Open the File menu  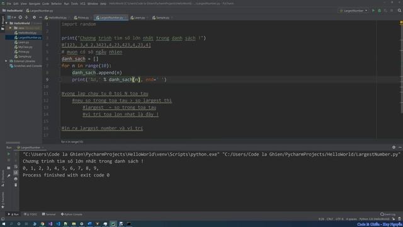[x=9, y=4]
